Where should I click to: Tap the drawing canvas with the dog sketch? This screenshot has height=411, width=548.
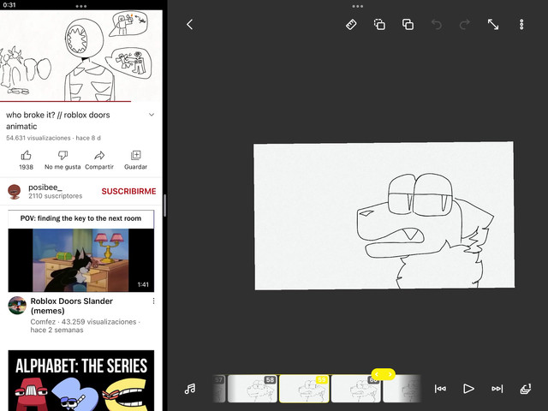[x=384, y=216]
